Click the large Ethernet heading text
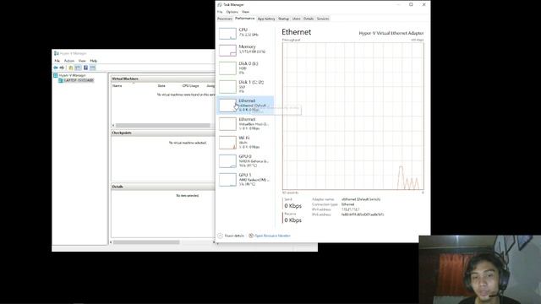Screen dimensions: 541x304 [x=297, y=32]
